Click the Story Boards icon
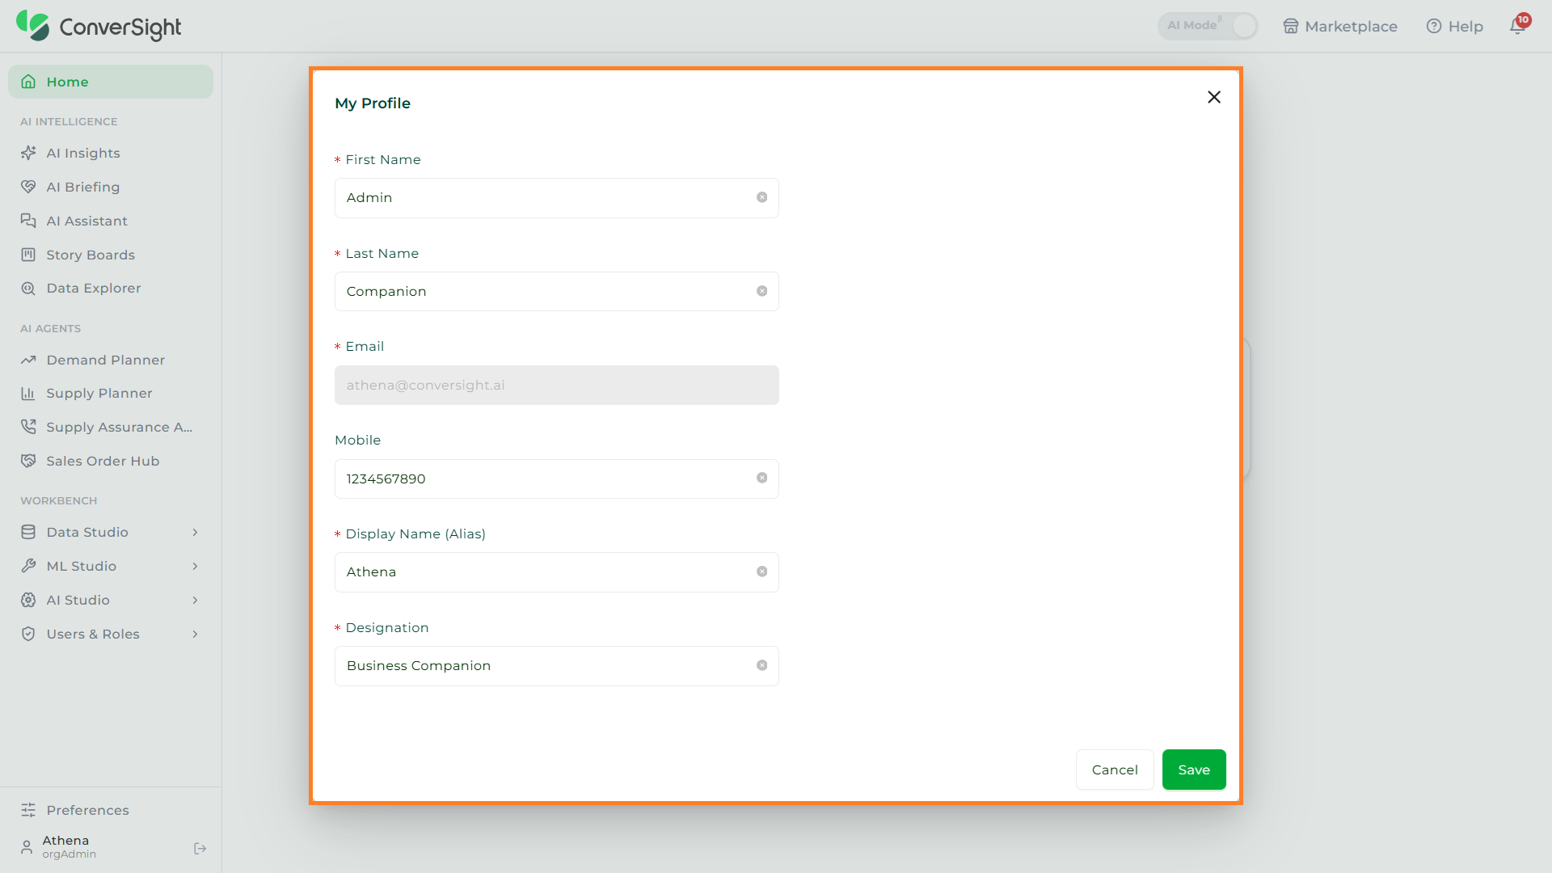This screenshot has height=873, width=1552. coord(28,255)
